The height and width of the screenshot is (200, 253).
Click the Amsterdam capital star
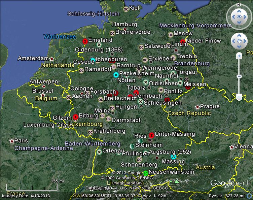coord(52,59)
